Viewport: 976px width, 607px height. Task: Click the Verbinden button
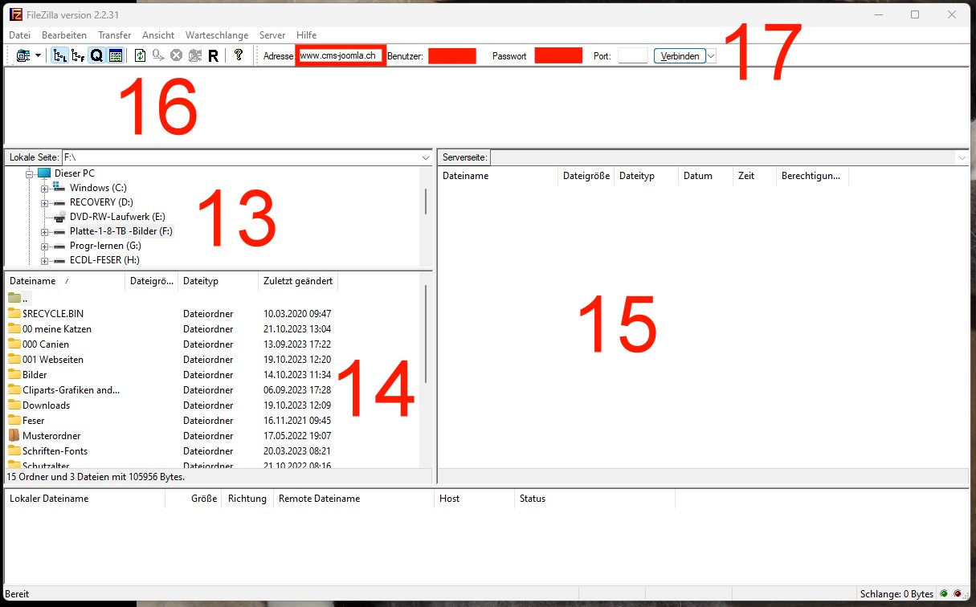tap(680, 55)
